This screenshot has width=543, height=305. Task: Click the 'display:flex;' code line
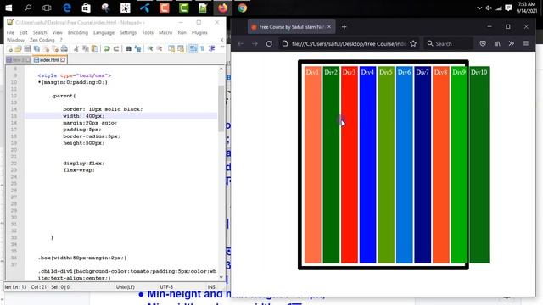pyautogui.click(x=83, y=164)
